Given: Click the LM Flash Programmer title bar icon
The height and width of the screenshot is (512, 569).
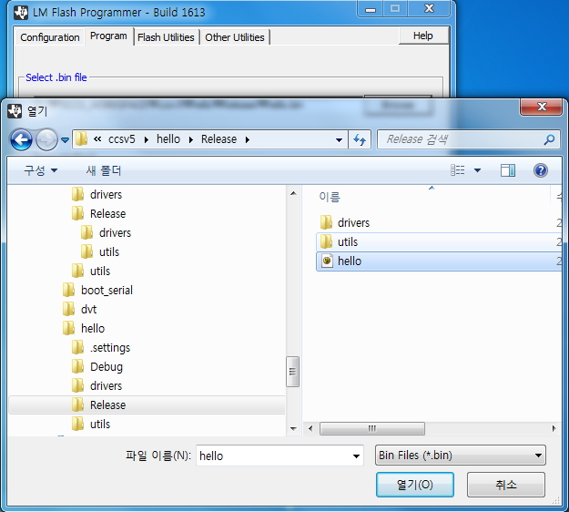Looking at the screenshot, I should (x=21, y=13).
